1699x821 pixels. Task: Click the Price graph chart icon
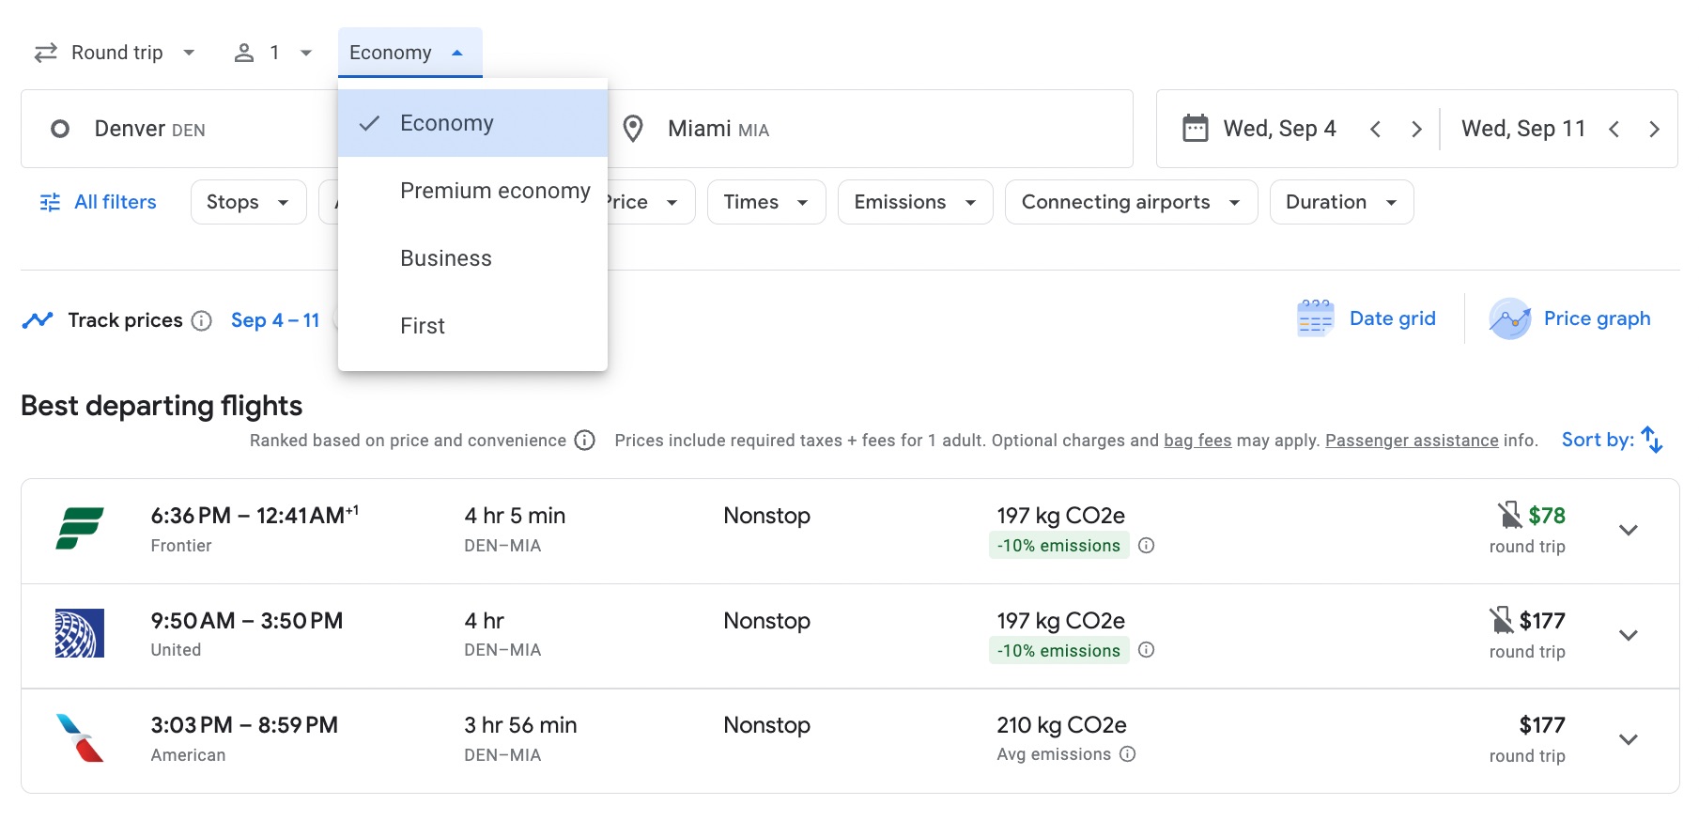(x=1510, y=318)
